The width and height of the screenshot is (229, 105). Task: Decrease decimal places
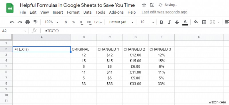pyautogui.click(x=81, y=22)
